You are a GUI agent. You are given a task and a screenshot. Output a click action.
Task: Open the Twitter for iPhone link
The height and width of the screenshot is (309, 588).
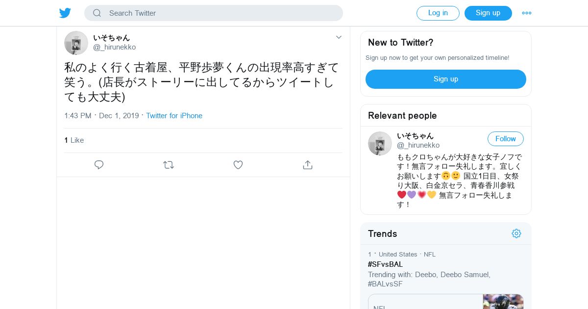tap(174, 116)
